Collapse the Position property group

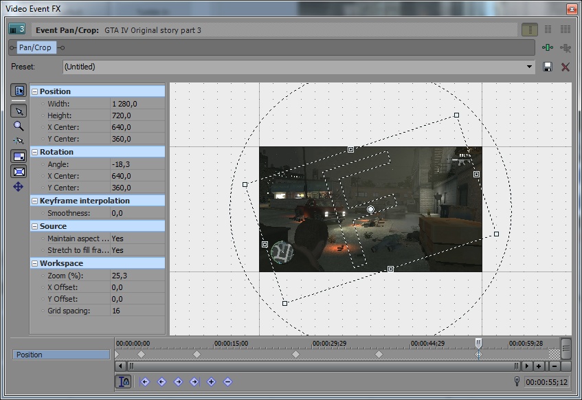[34, 91]
